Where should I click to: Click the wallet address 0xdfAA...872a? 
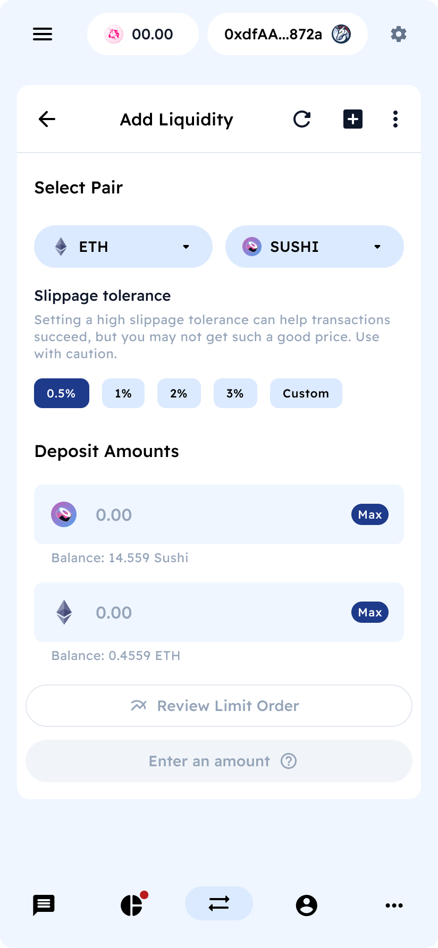287,34
